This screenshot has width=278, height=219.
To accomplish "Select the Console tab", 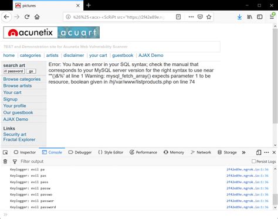I will [52, 152].
